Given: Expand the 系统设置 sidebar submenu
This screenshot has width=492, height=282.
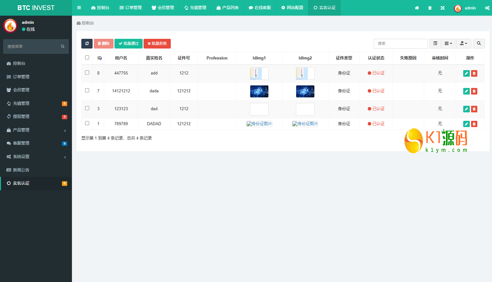Looking at the screenshot, I should (x=36, y=156).
